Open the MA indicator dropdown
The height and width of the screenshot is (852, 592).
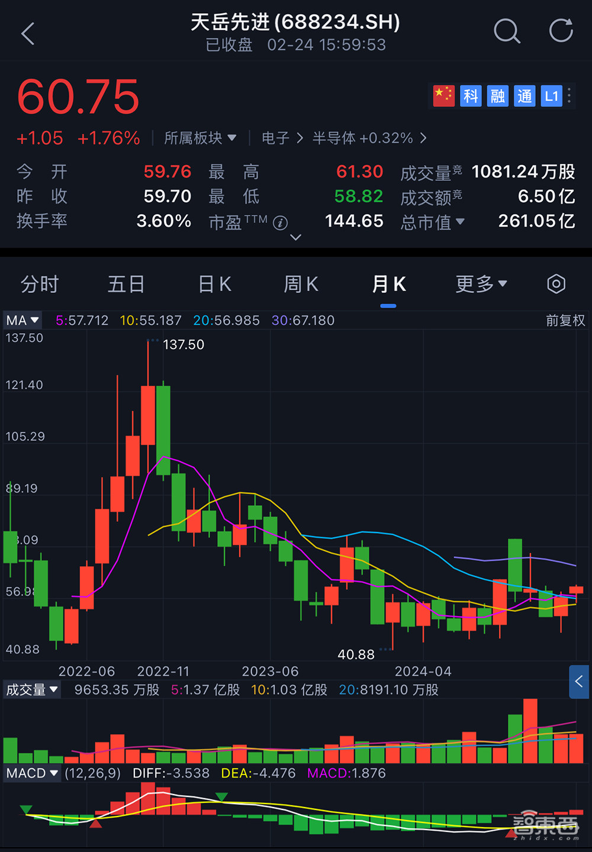tap(22, 320)
